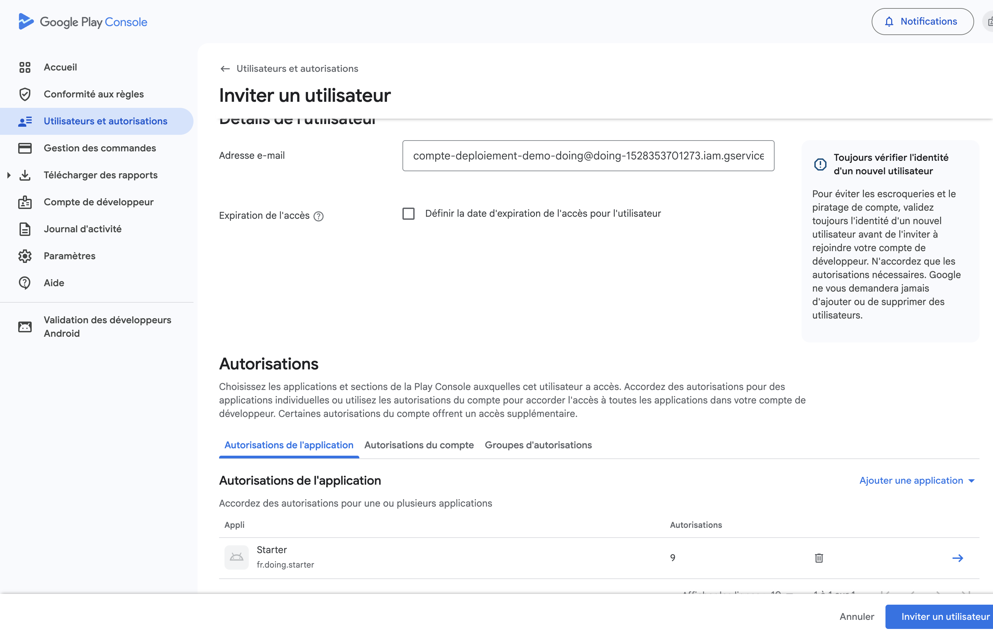Follow the Utilisateurs et autorisations breadcrumb link
The image size is (993, 635).
coord(297,68)
